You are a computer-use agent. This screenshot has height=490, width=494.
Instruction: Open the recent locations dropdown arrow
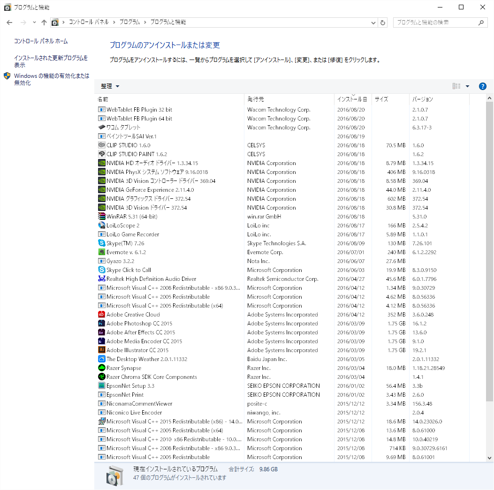coord(34,23)
